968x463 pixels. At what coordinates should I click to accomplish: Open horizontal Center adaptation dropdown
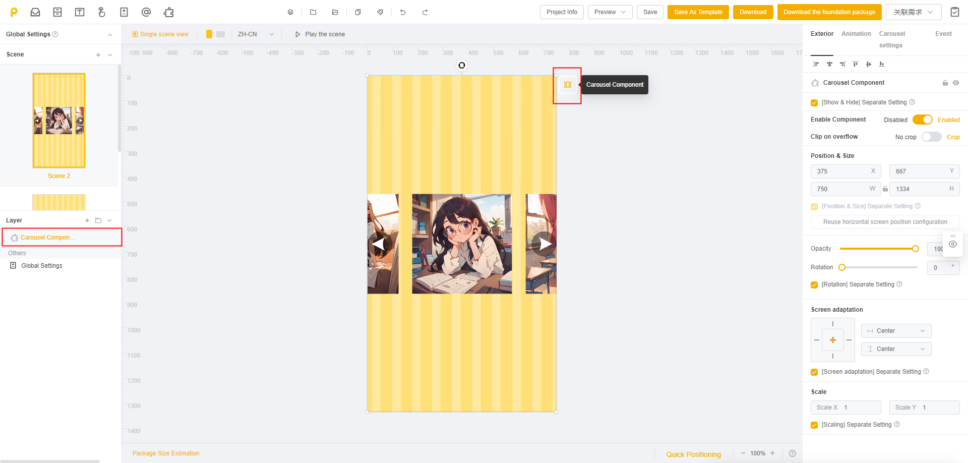pyautogui.click(x=896, y=331)
